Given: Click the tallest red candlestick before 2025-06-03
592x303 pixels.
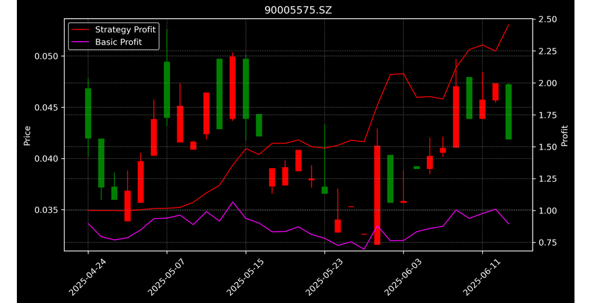Looking at the screenshot, I should 377,195.
